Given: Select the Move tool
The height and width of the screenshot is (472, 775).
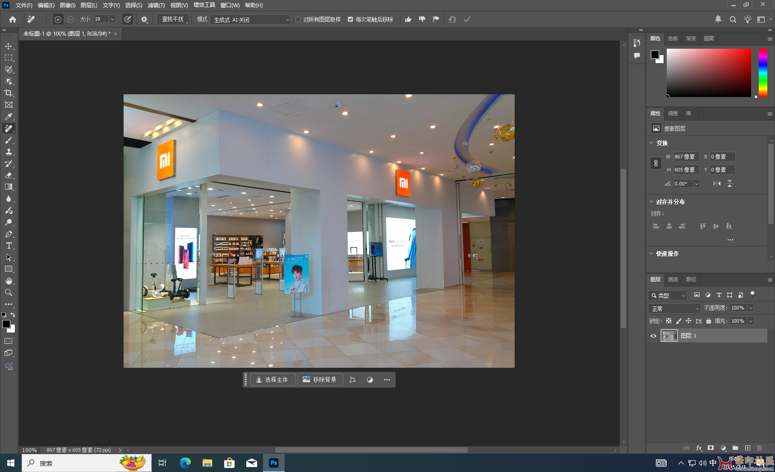Looking at the screenshot, I should [x=9, y=46].
